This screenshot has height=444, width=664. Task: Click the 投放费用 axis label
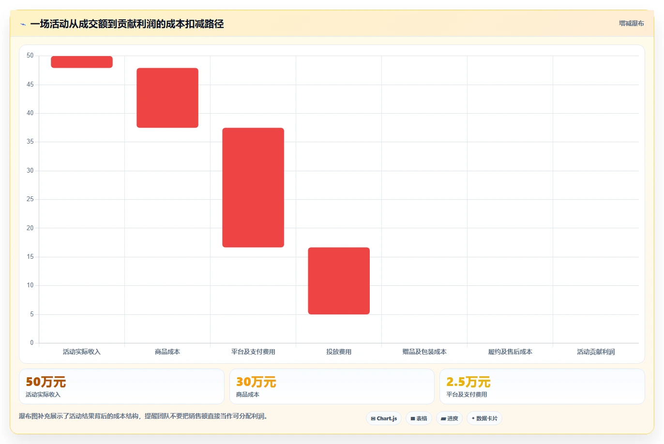pyautogui.click(x=339, y=352)
